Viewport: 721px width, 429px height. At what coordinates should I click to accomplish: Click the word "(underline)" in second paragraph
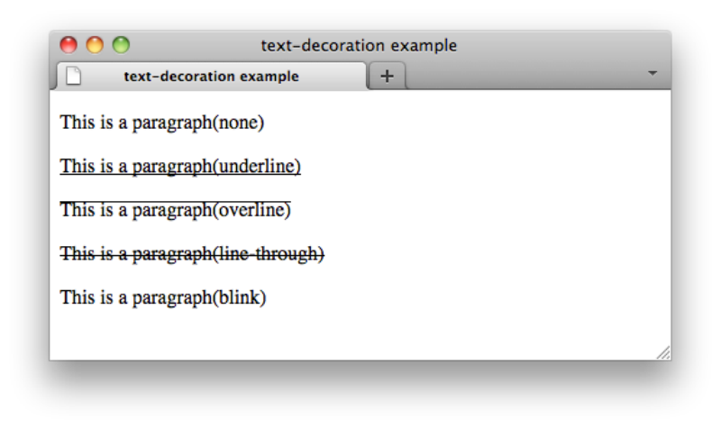click(257, 166)
